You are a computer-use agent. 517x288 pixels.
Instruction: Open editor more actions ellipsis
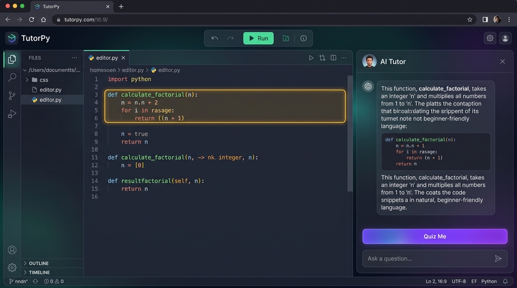344,58
